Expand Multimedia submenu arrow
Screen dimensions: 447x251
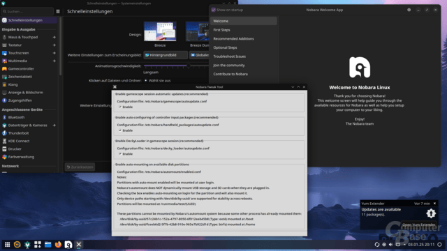point(54,61)
